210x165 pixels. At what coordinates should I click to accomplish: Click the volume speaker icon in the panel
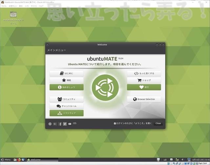[x=182, y=160]
